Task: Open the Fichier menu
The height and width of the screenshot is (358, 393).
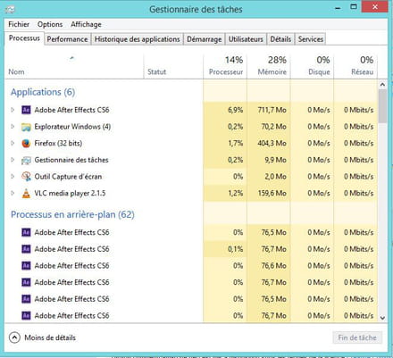Action: pyautogui.click(x=19, y=24)
